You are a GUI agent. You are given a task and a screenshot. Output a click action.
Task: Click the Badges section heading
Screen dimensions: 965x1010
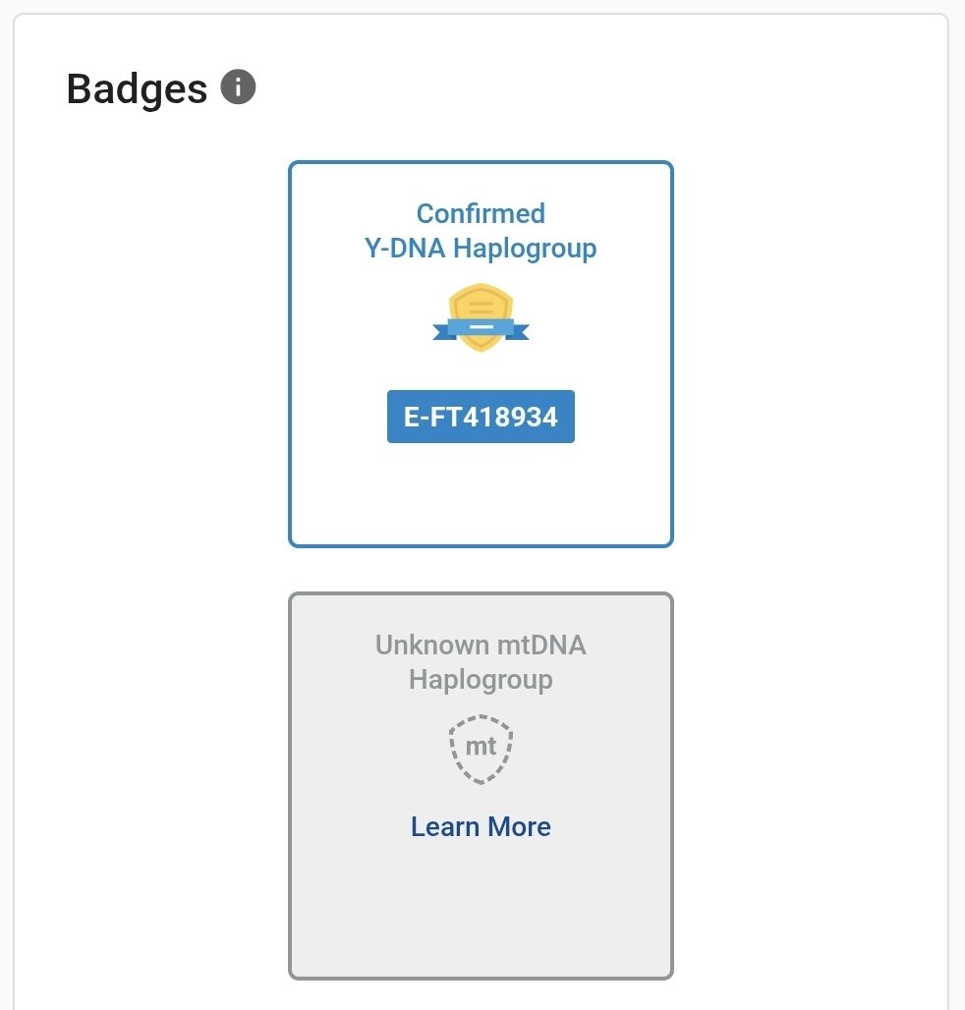137,88
